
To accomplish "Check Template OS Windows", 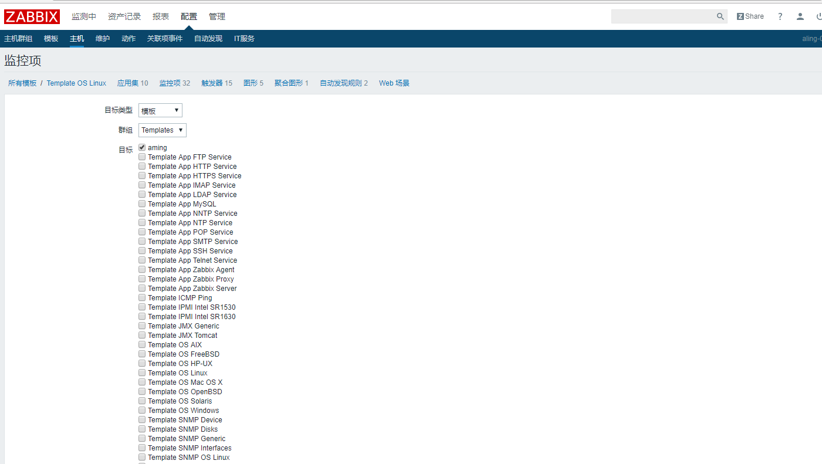I will tap(142, 410).
